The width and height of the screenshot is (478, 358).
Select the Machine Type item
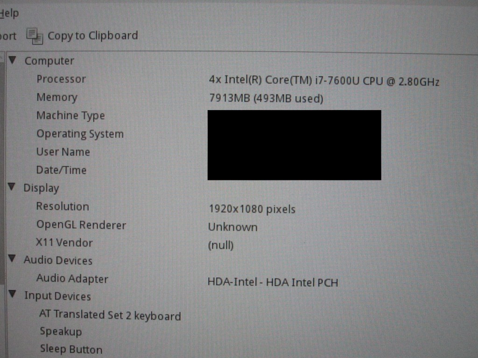pyautogui.click(x=70, y=116)
